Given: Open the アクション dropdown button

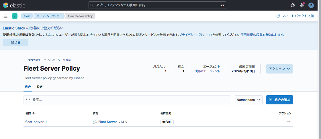Looking at the screenshot, I should point(279,69).
